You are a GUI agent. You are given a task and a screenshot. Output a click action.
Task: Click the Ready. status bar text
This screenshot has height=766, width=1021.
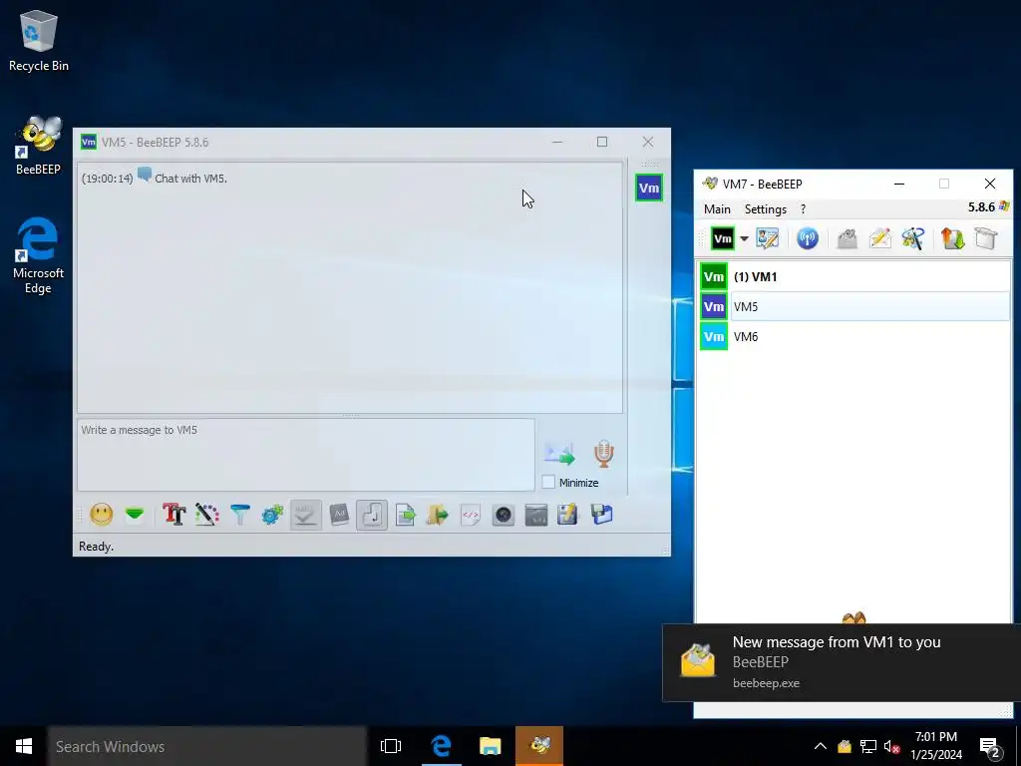97,547
